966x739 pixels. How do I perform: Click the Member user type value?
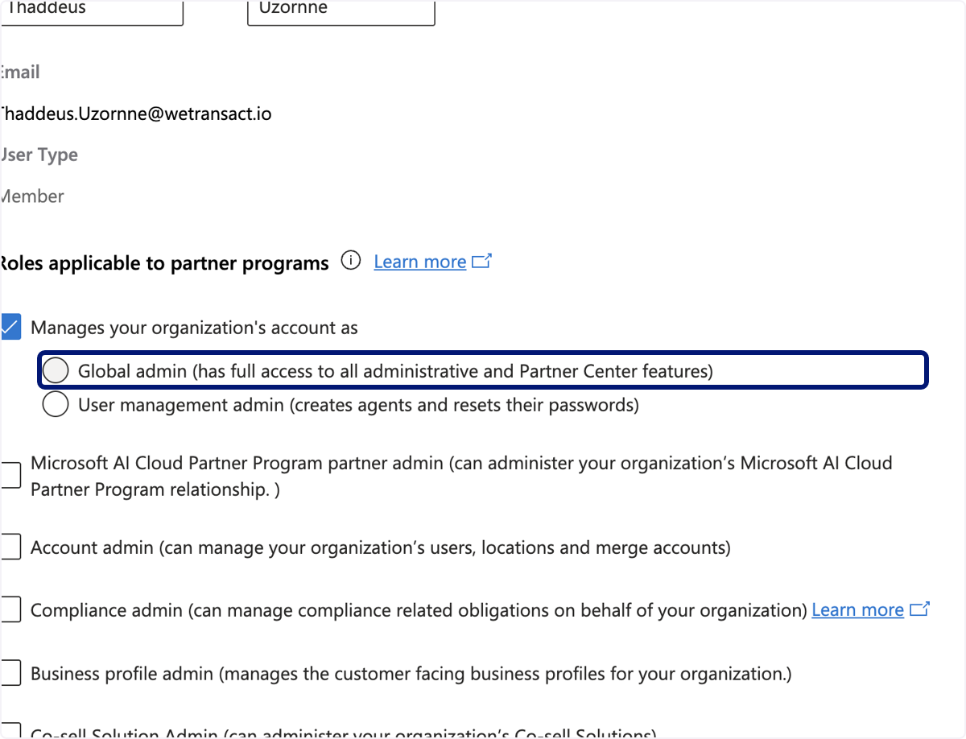(32, 196)
